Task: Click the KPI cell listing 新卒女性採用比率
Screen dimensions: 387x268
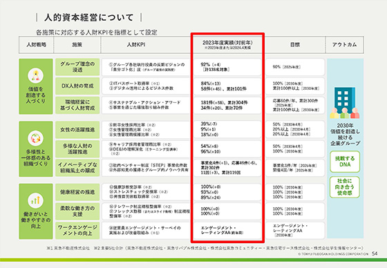Action: (146, 130)
